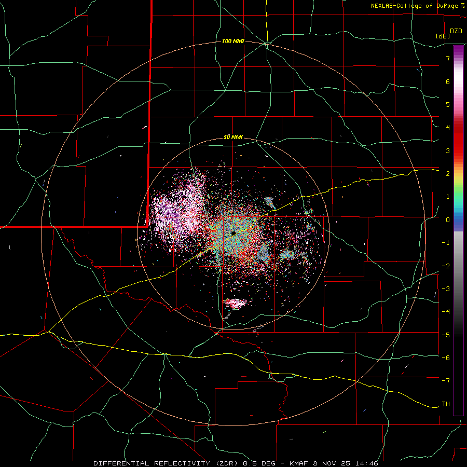Click the pink-white echo cluster south of radar
Screen dimensions: 467x467
(x=236, y=304)
